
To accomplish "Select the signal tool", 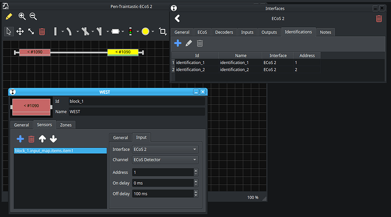I will pos(130,31).
